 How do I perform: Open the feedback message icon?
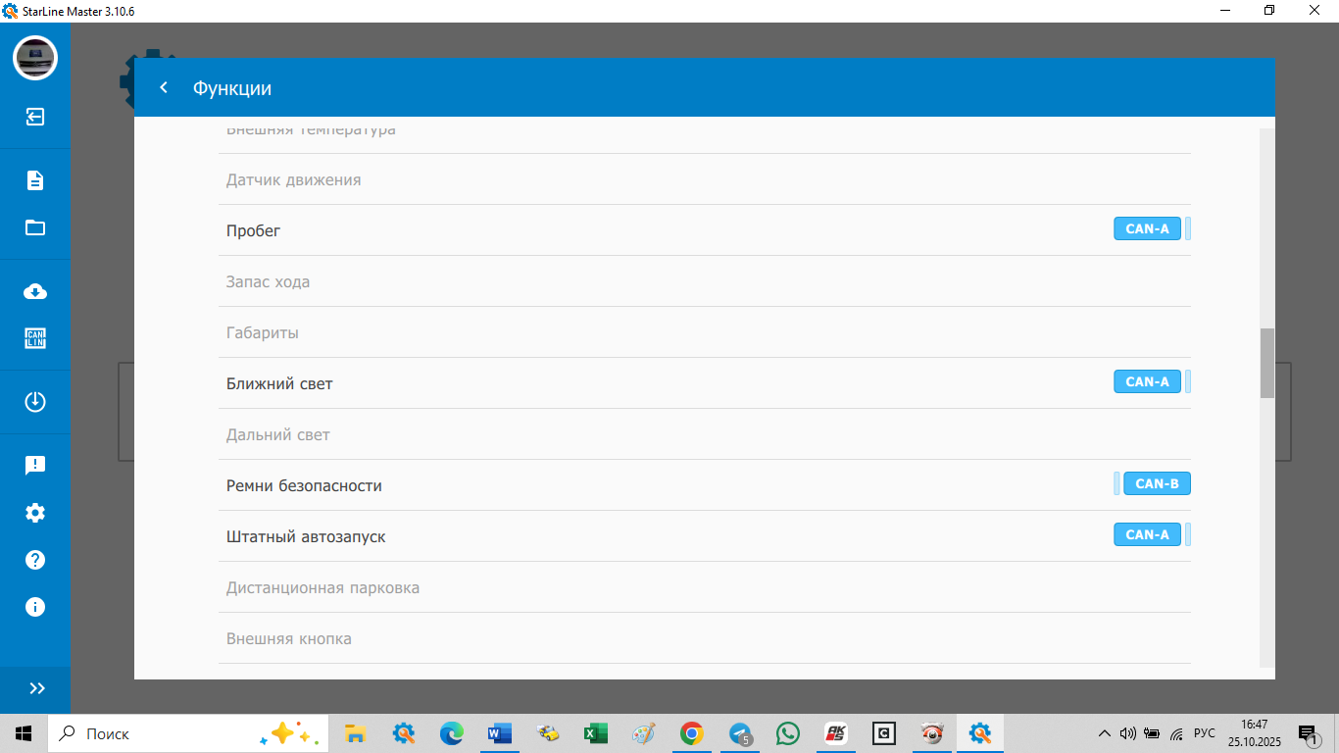click(x=35, y=466)
